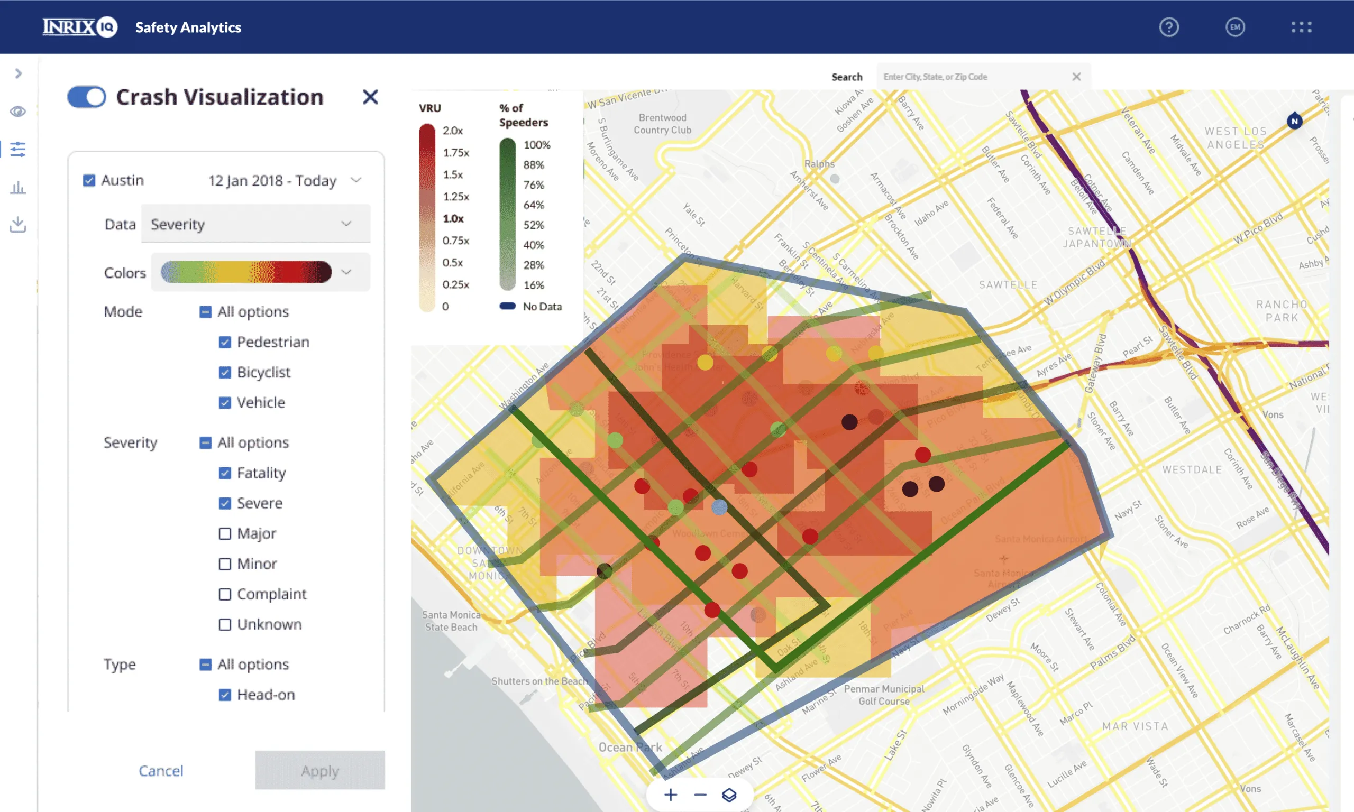
Task: Open the filter sliders sidebar icon
Action: point(17,149)
